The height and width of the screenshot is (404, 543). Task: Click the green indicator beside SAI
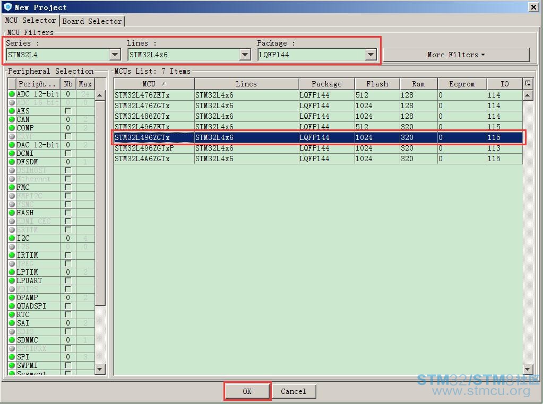tap(12, 323)
